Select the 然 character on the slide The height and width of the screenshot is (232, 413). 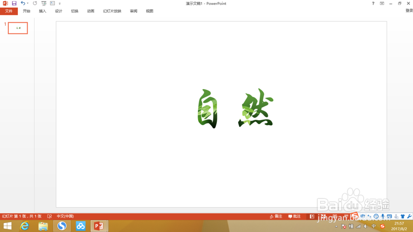coord(256,107)
